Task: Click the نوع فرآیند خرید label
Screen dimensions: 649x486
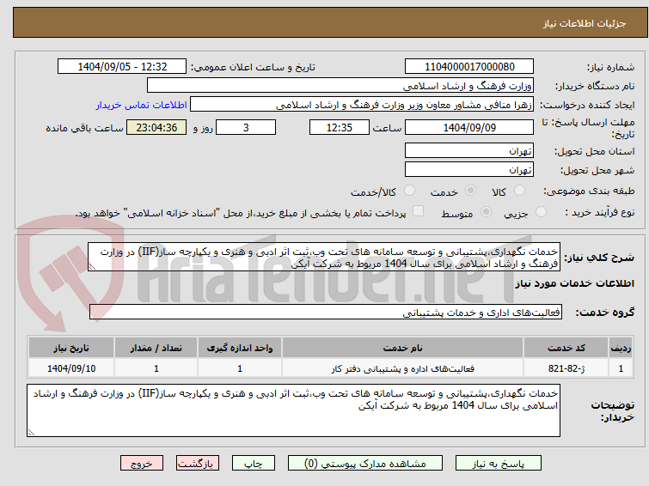Action: tap(600, 213)
